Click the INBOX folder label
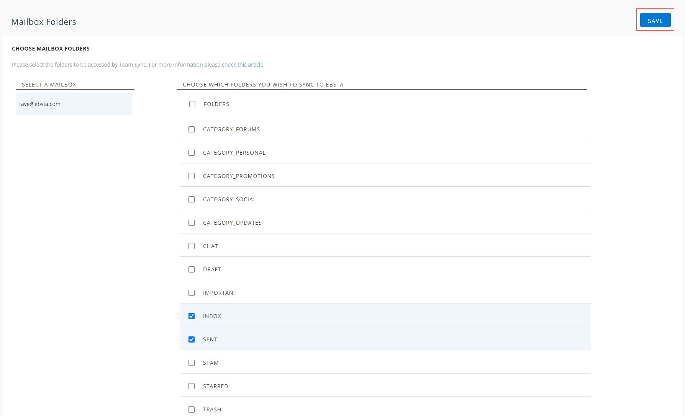Image resolution: width=685 pixels, height=416 pixels. pyautogui.click(x=212, y=316)
